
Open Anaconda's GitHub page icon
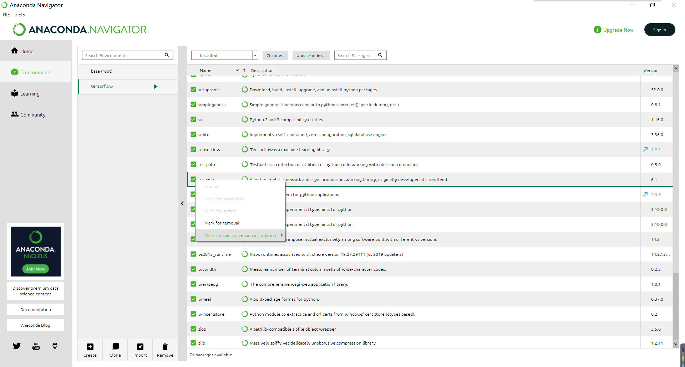coord(55,346)
